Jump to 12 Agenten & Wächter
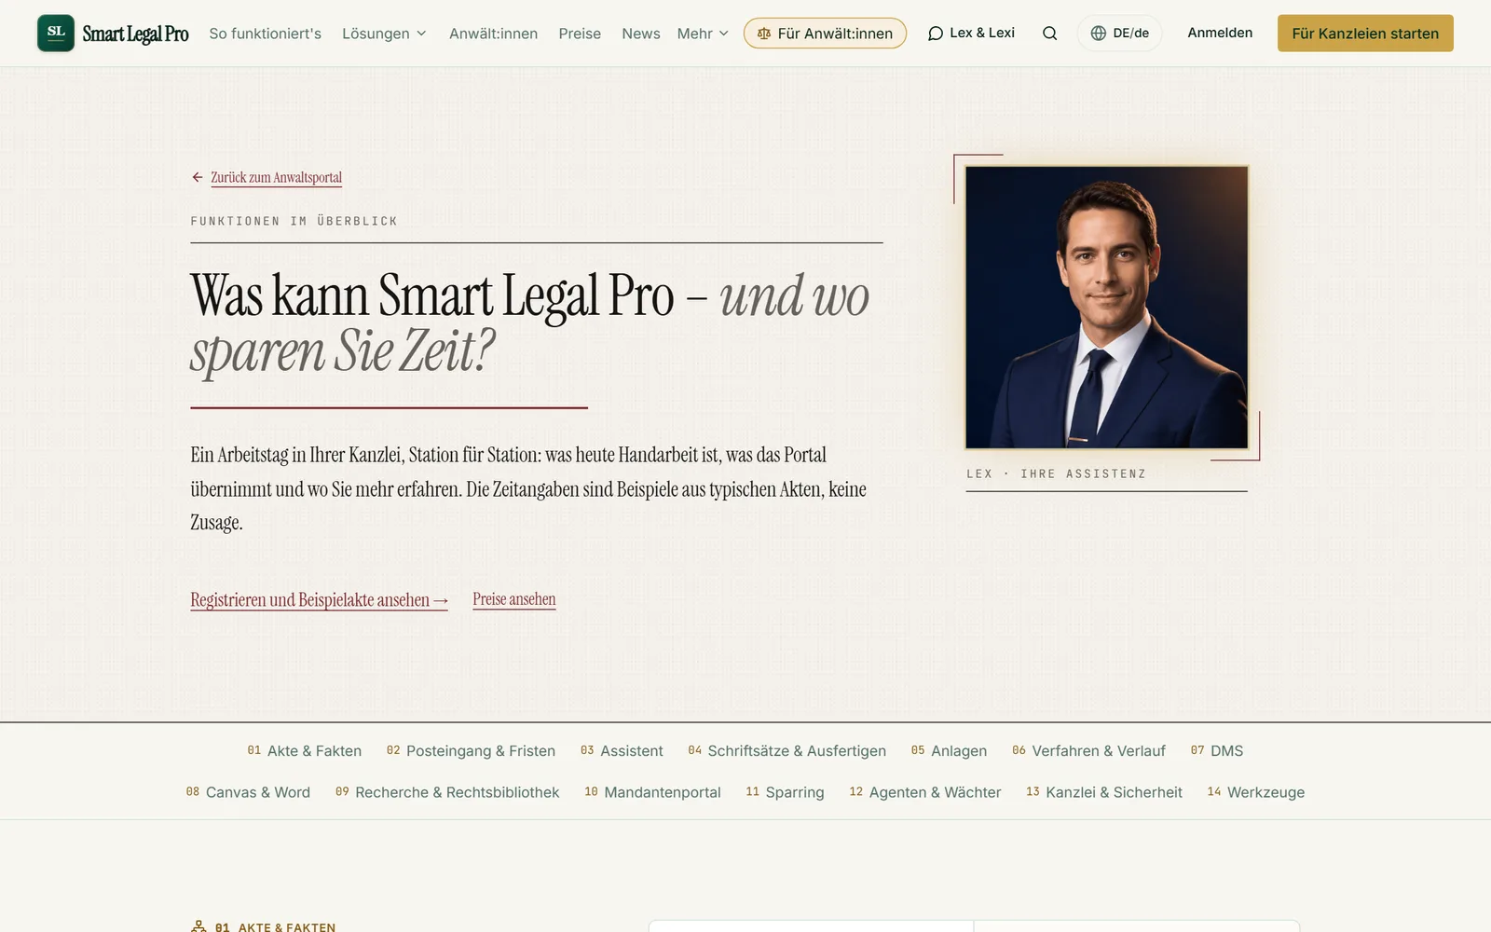The image size is (1491, 932). click(924, 792)
